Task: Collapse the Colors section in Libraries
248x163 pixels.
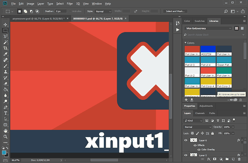Action: click(x=185, y=43)
